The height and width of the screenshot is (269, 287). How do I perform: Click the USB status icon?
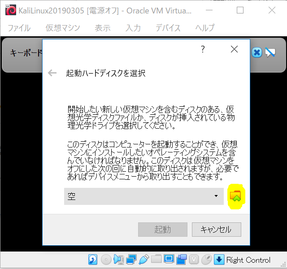pyautogui.click(x=144, y=260)
